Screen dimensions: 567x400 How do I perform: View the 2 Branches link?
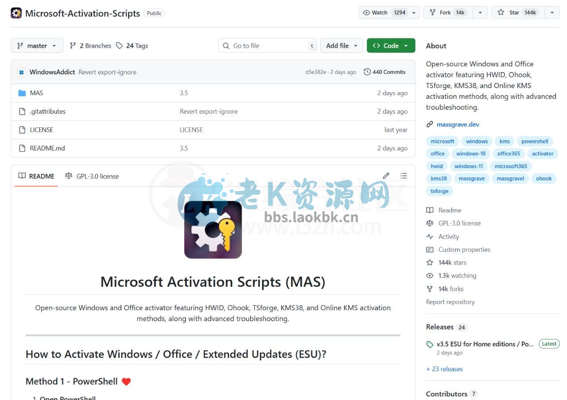click(90, 46)
